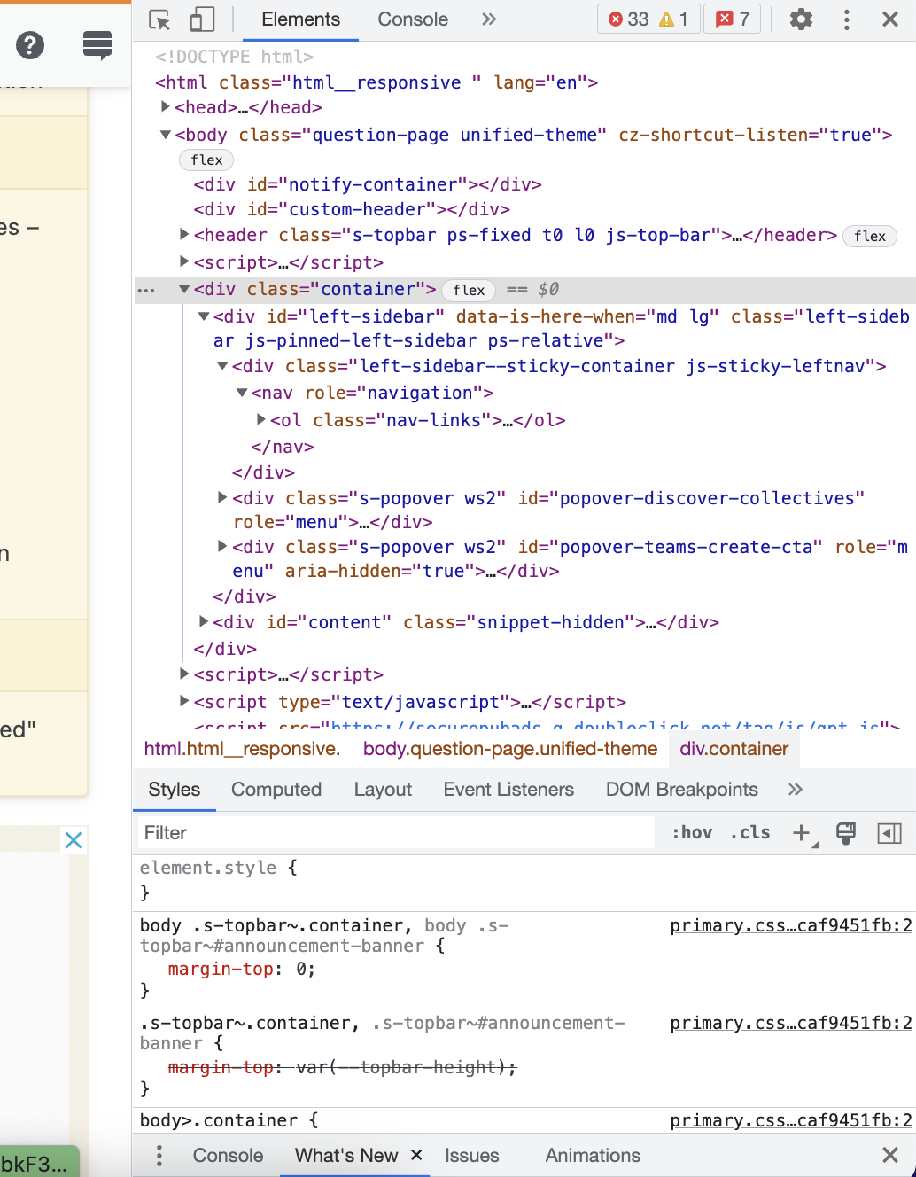Open the Styles tab
This screenshot has height=1177, width=916.
pos(175,790)
